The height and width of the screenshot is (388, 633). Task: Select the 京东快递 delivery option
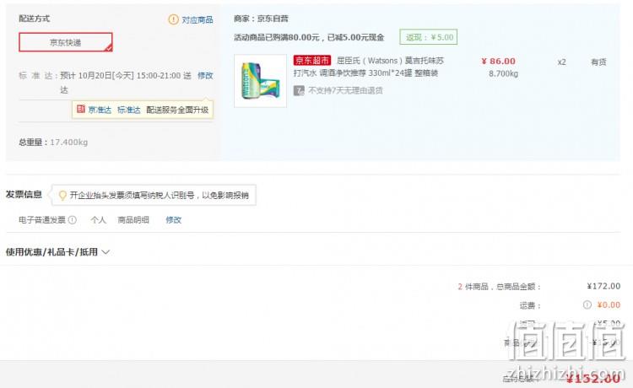(x=65, y=42)
